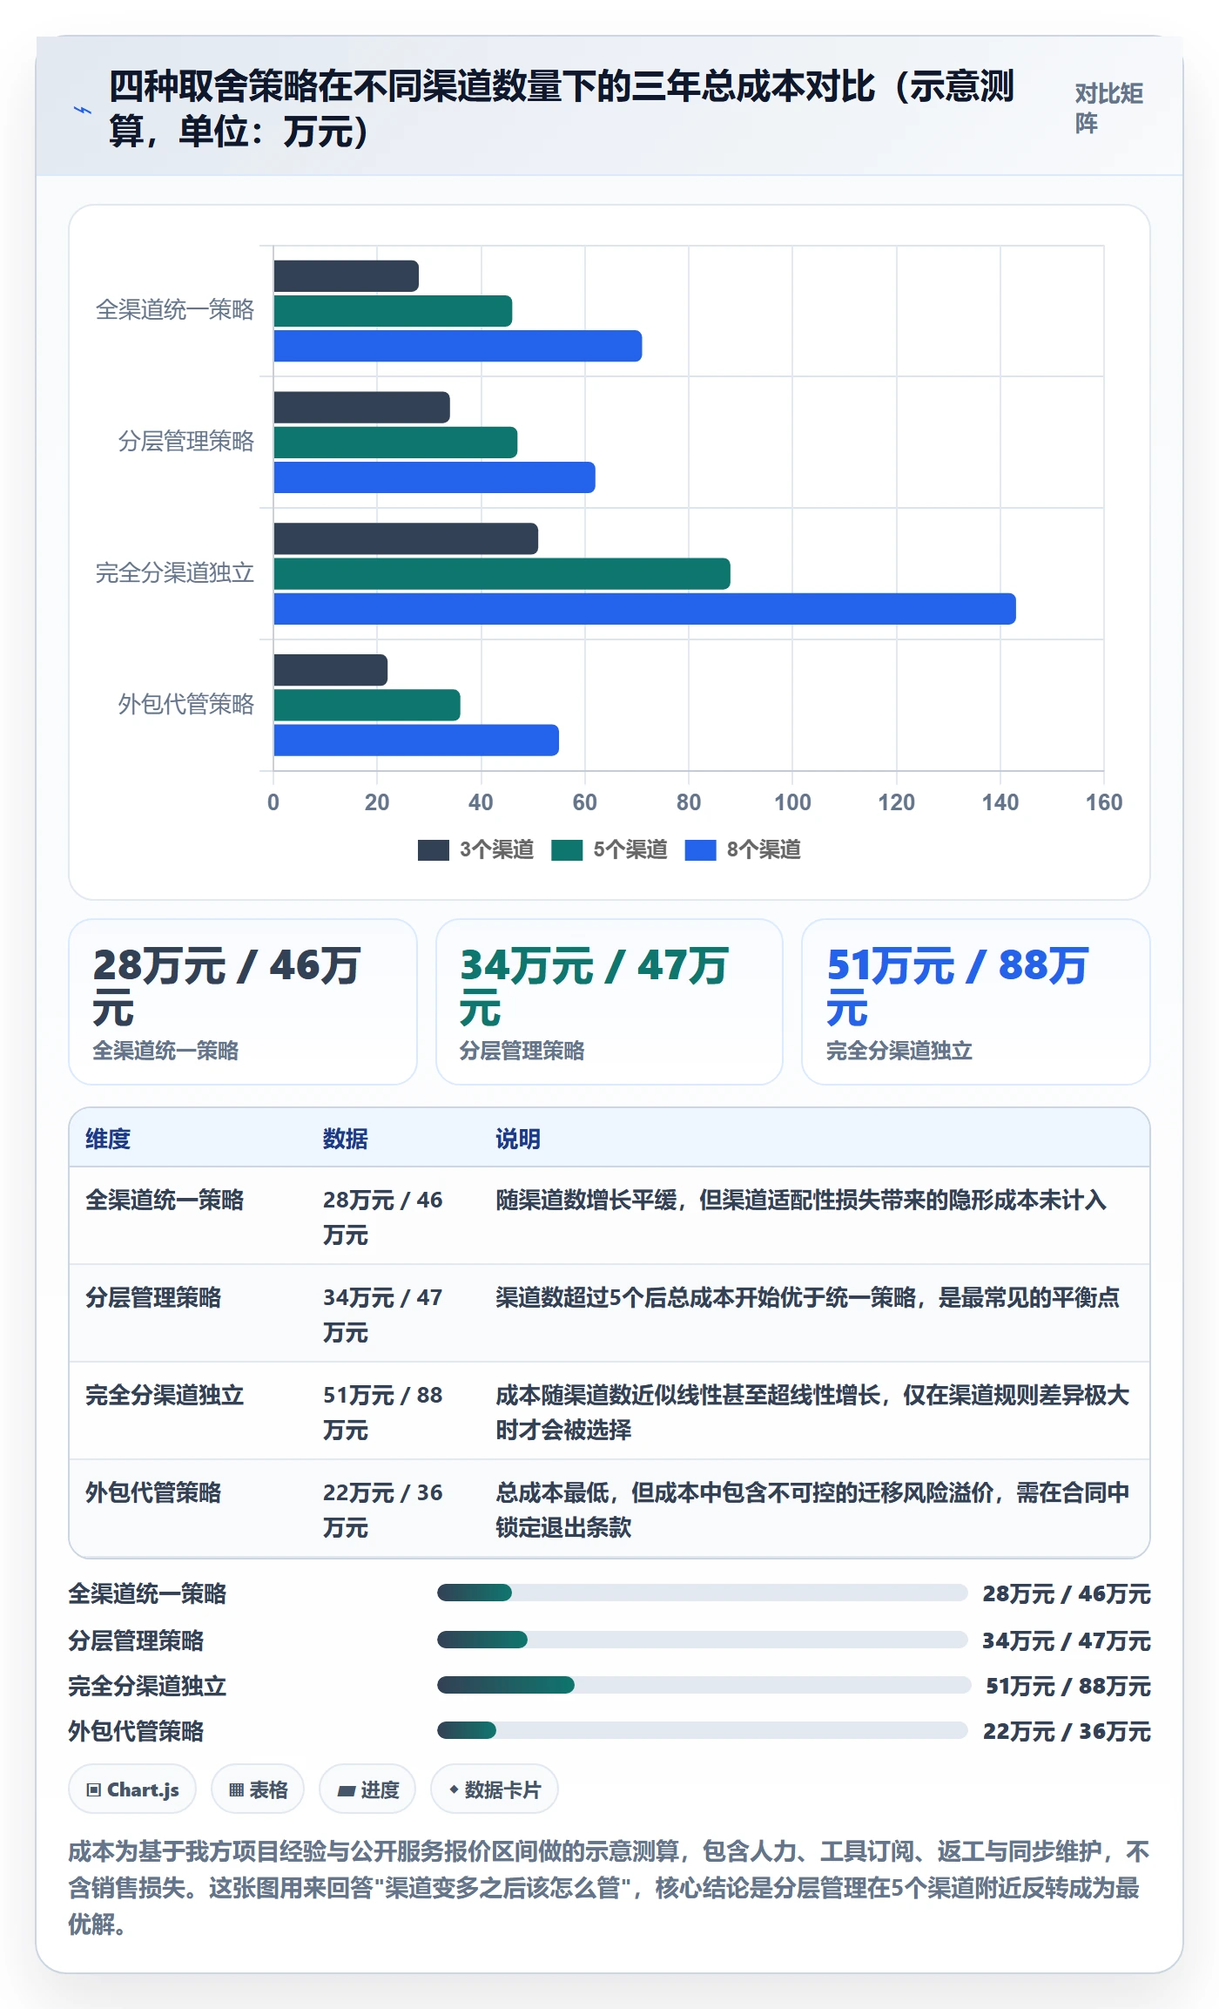Toggle the 8个渠道 legend swatch
1219x2009 pixels.
click(700, 849)
